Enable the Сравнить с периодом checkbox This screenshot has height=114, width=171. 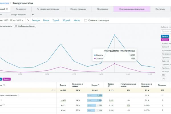[86, 21]
